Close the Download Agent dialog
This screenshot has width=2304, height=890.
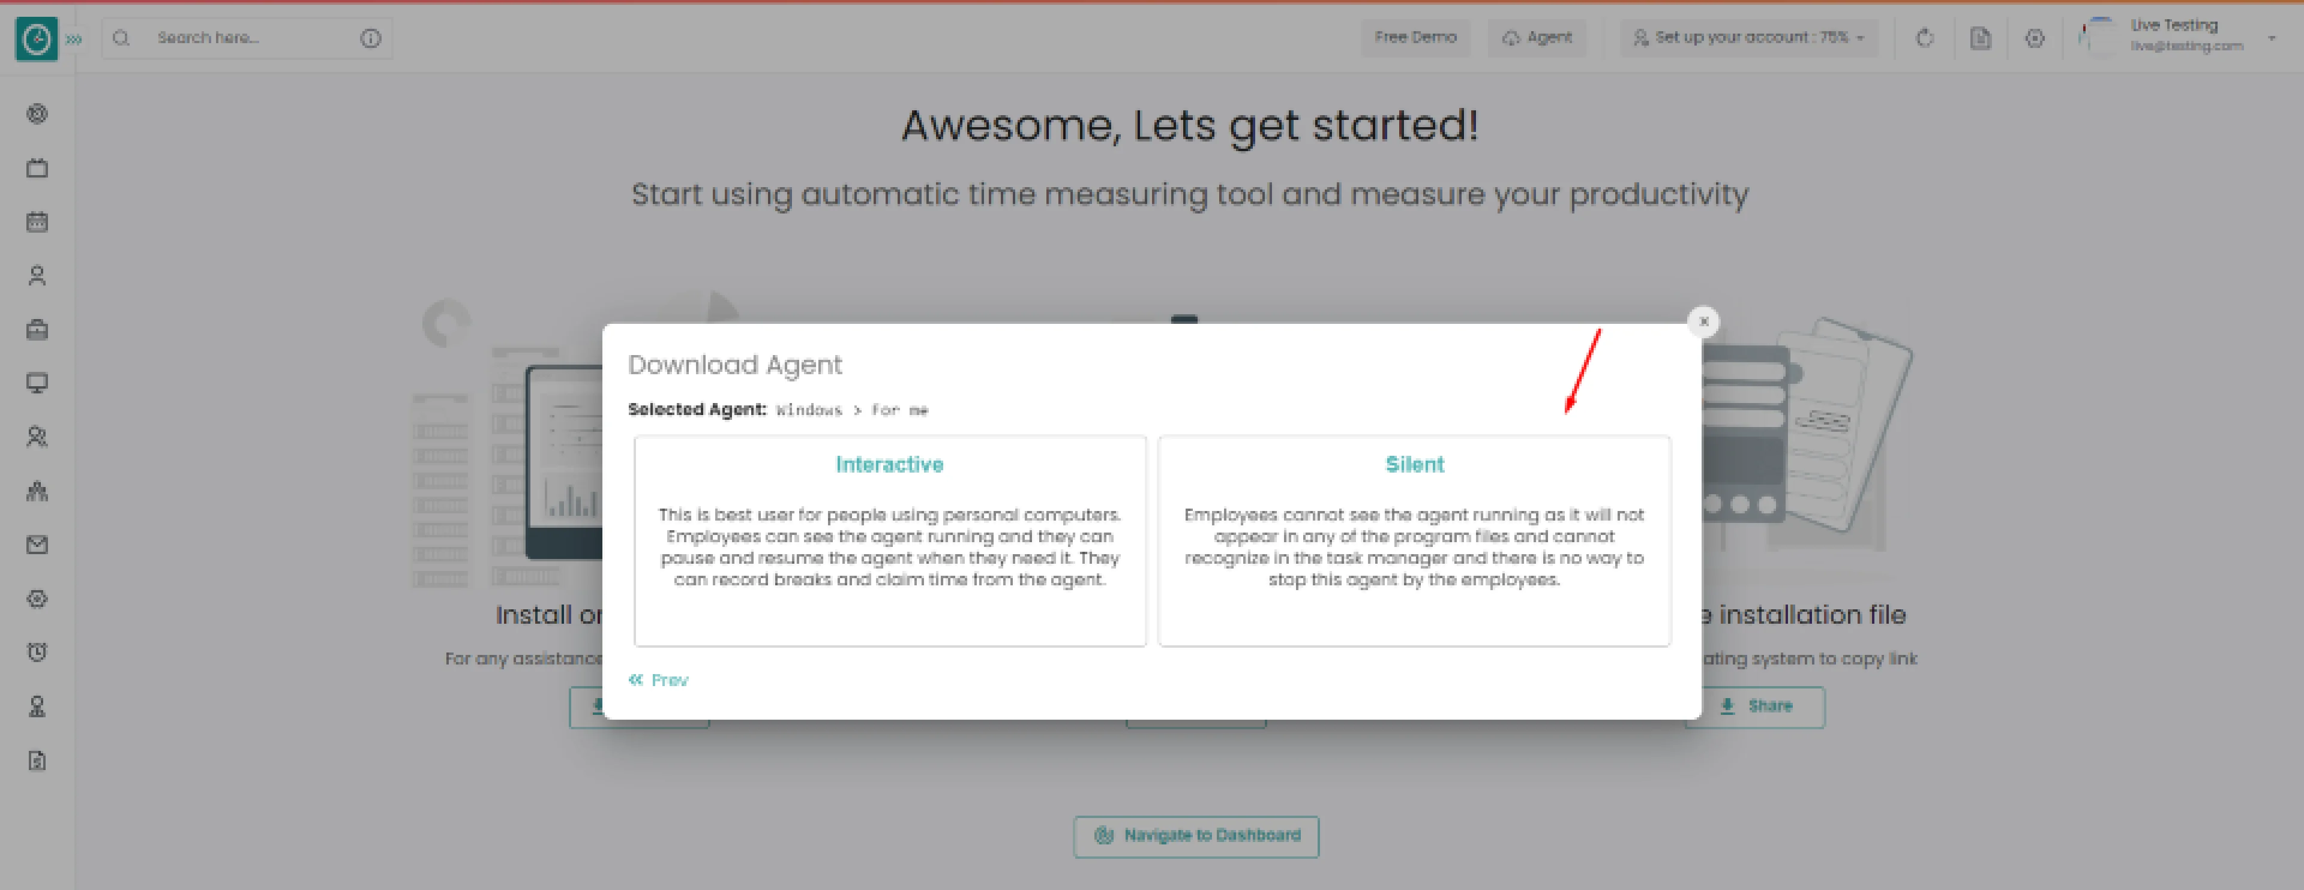pyautogui.click(x=1702, y=321)
